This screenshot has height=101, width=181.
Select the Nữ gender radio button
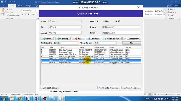click(x=116, y=21)
